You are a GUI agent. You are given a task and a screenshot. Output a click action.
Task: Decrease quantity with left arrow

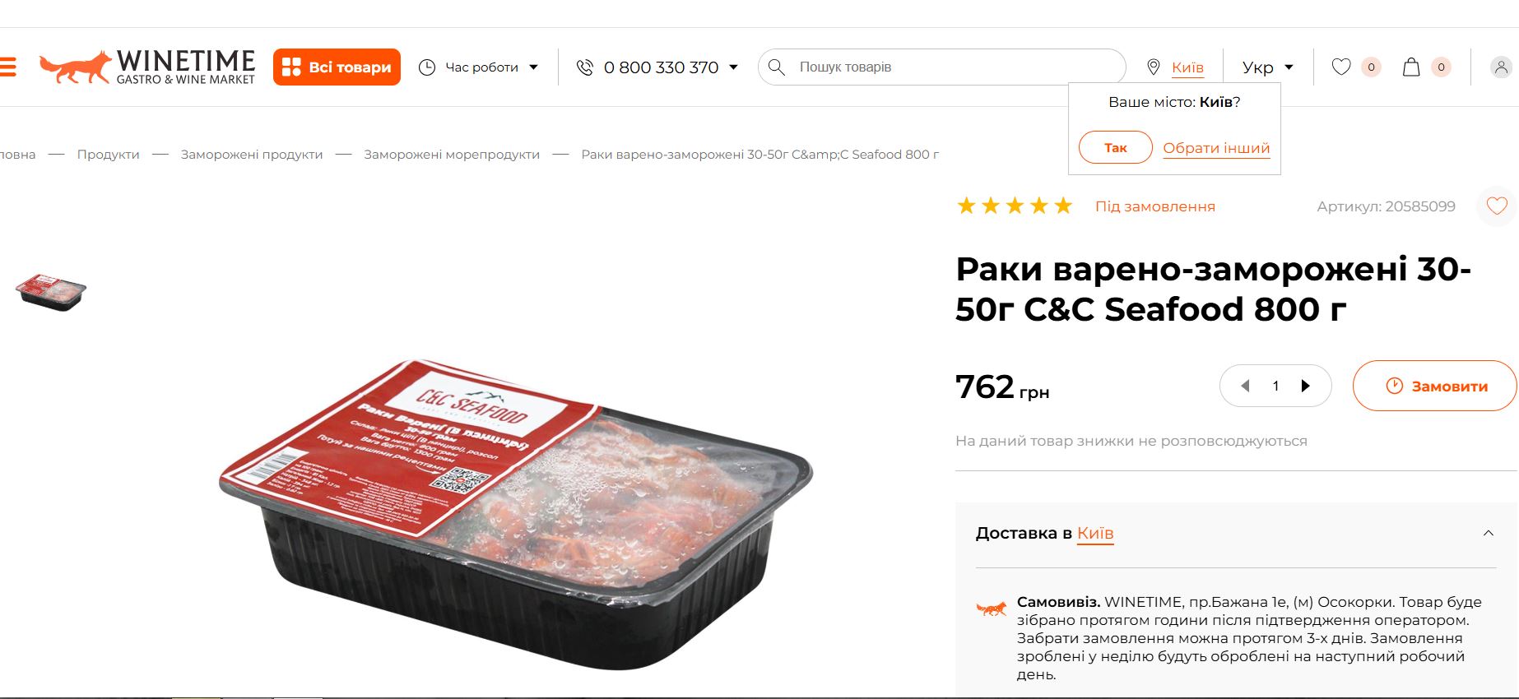pyautogui.click(x=1245, y=386)
